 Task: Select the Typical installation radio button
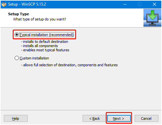coord(17,35)
